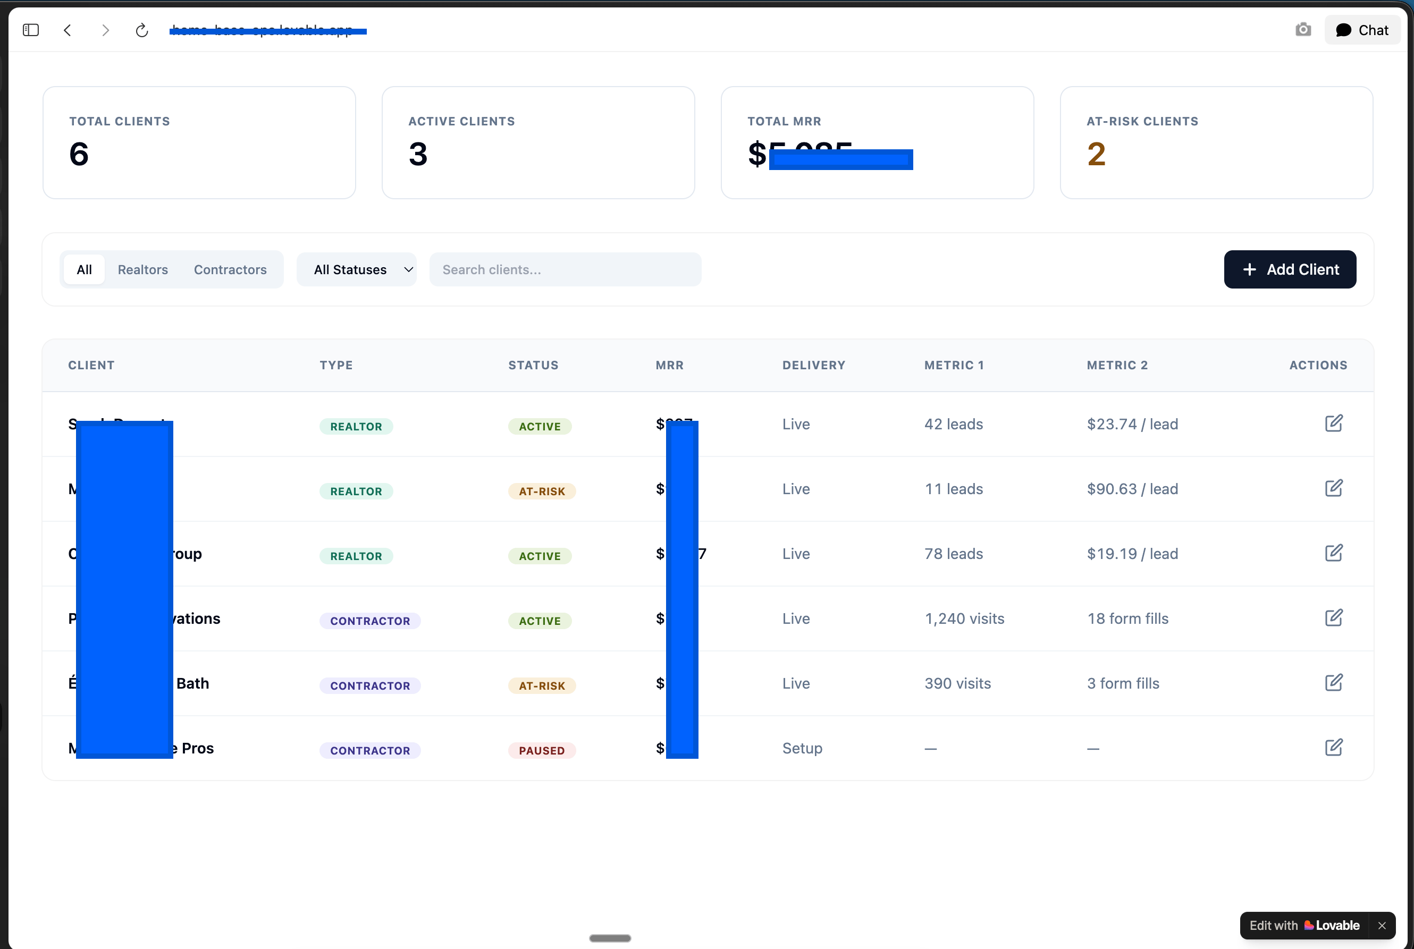
Task: Click the MRR column header
Action: click(669, 365)
